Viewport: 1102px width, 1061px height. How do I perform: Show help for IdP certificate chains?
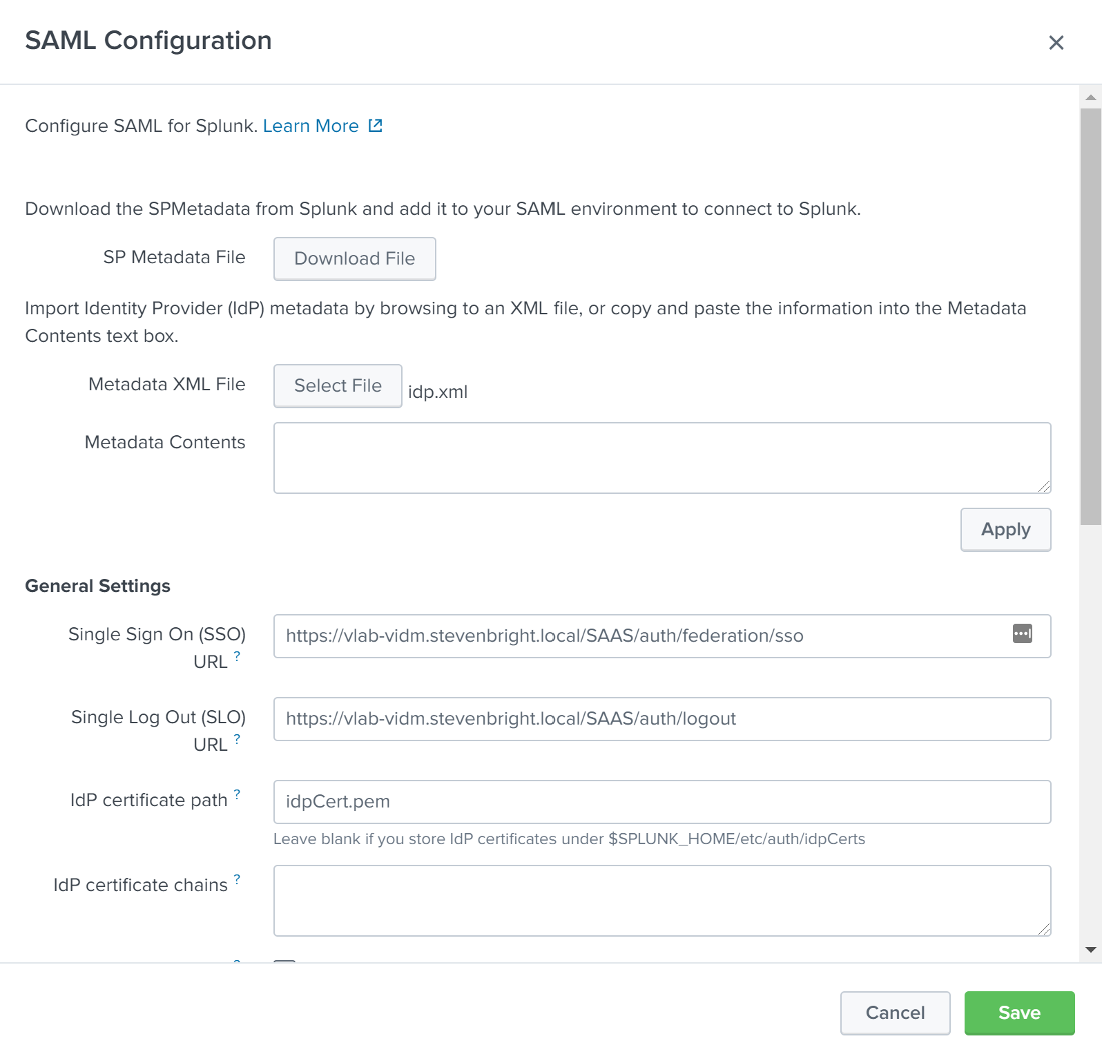coord(237,879)
